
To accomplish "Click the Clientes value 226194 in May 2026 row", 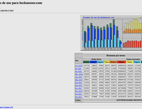I will tap(113, 74).
